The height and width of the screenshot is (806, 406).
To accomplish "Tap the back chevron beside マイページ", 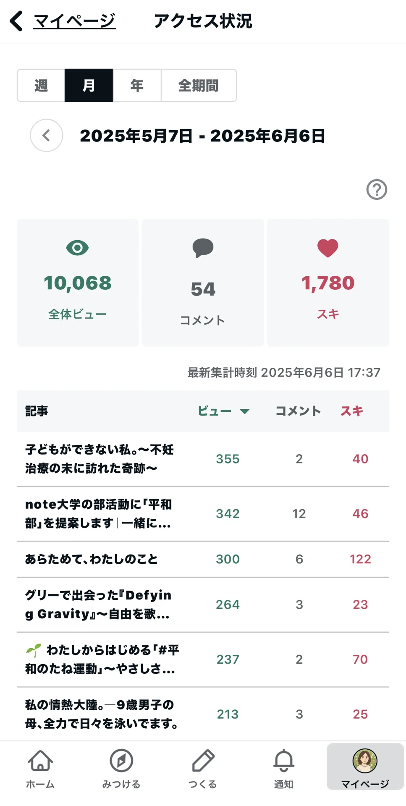I will coord(16,21).
